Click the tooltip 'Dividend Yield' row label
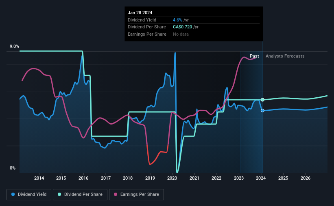334x206 pixels. 142,20
